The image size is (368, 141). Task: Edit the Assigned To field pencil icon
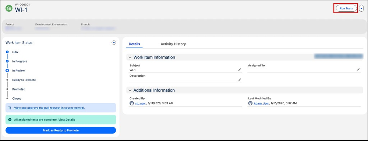coord(358,70)
